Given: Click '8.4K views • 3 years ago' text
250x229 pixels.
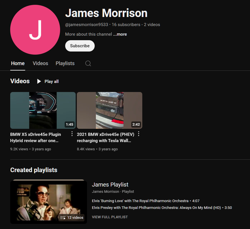Looking at the screenshot, I should coord(97,149).
